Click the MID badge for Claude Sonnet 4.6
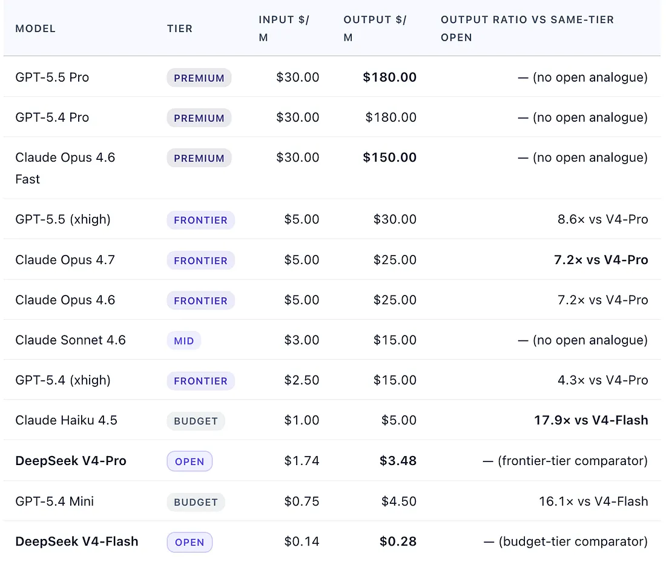Screen dimensions: 666x565 184,341
